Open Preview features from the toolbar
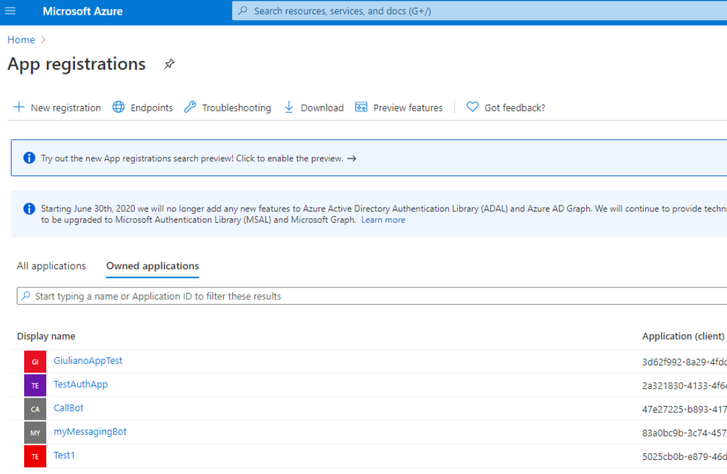 pyautogui.click(x=362, y=107)
